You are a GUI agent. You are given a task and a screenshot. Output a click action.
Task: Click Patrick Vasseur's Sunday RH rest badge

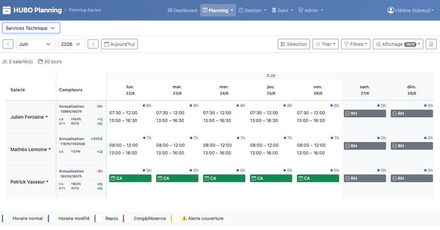point(412,178)
